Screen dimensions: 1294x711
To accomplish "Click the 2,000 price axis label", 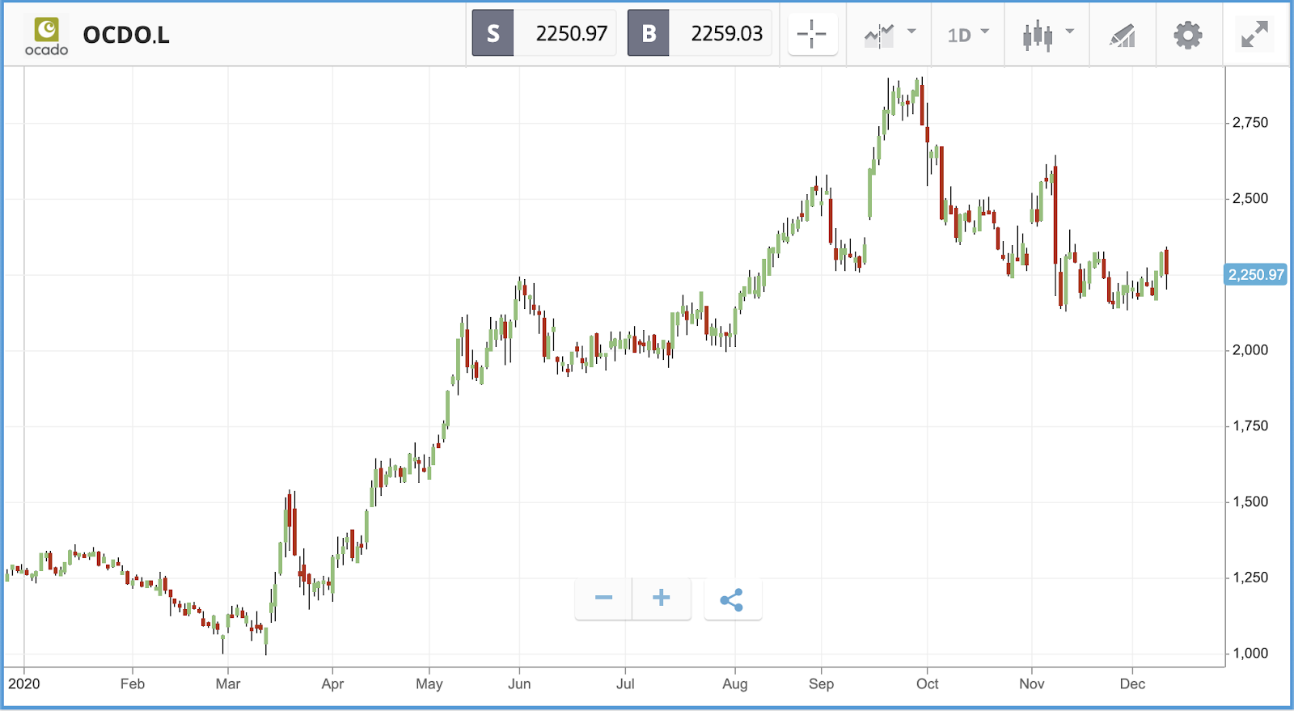I will tap(1250, 350).
